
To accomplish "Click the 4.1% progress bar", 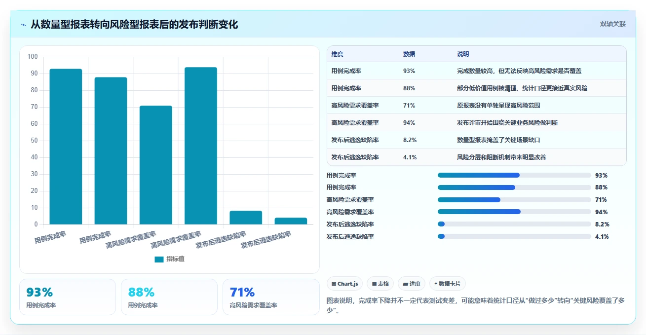I will [514, 236].
